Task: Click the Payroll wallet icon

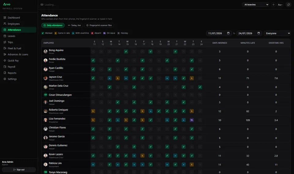Action: pyautogui.click(x=5, y=67)
